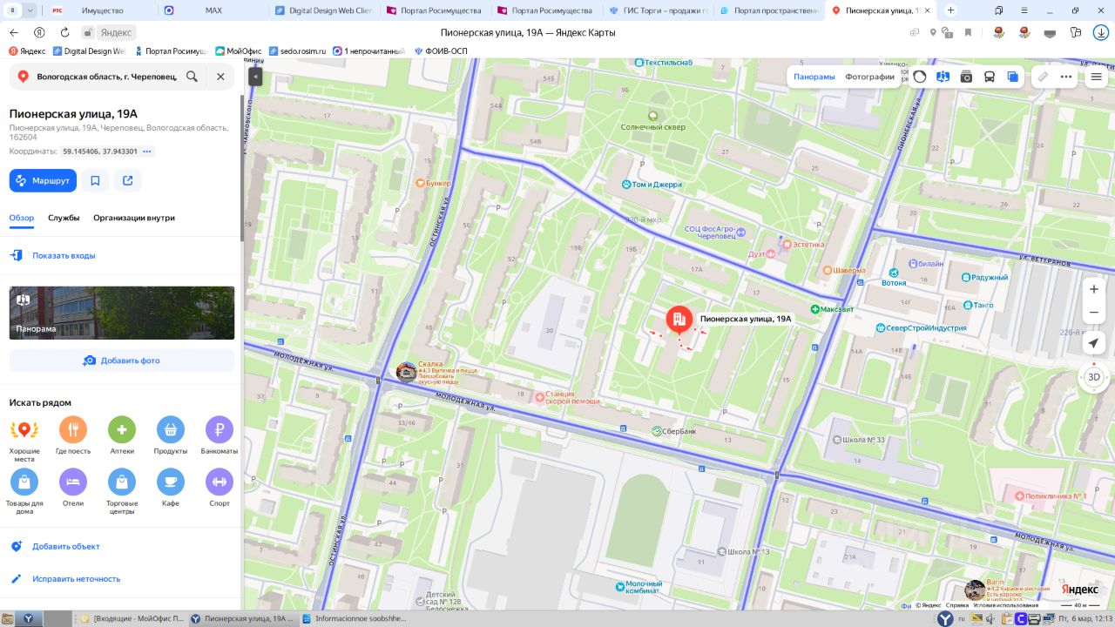Viewport: 1115px width, 627px height.
Task: Reload the page with the refresh icon
Action: click(64, 32)
